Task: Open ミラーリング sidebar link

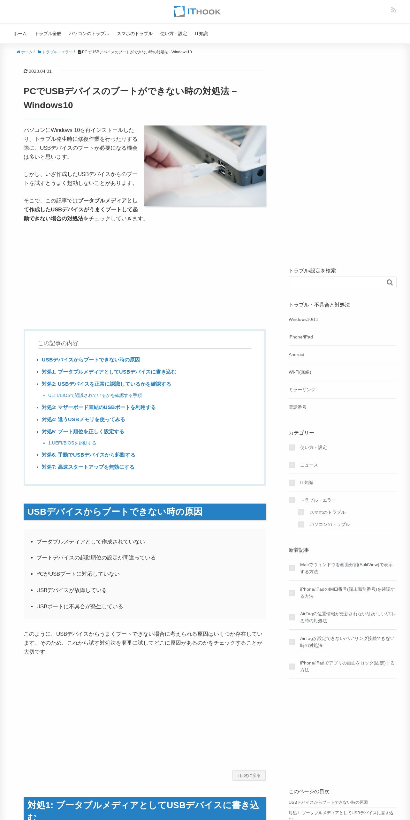Action: (x=302, y=390)
